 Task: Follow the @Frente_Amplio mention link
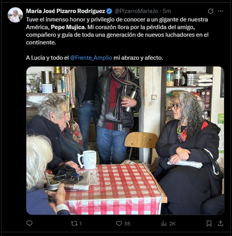(x=91, y=58)
